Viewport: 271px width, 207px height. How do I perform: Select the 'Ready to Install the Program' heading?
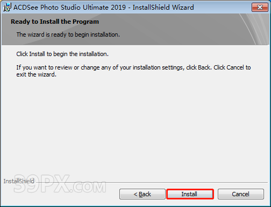coord(55,22)
